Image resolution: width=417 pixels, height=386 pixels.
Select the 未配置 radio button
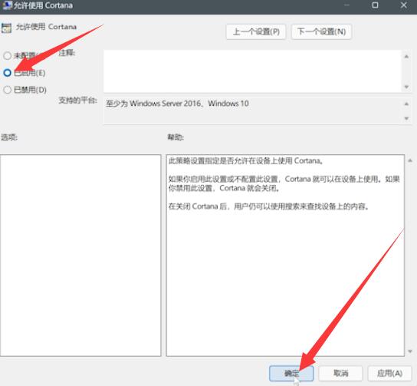8,56
